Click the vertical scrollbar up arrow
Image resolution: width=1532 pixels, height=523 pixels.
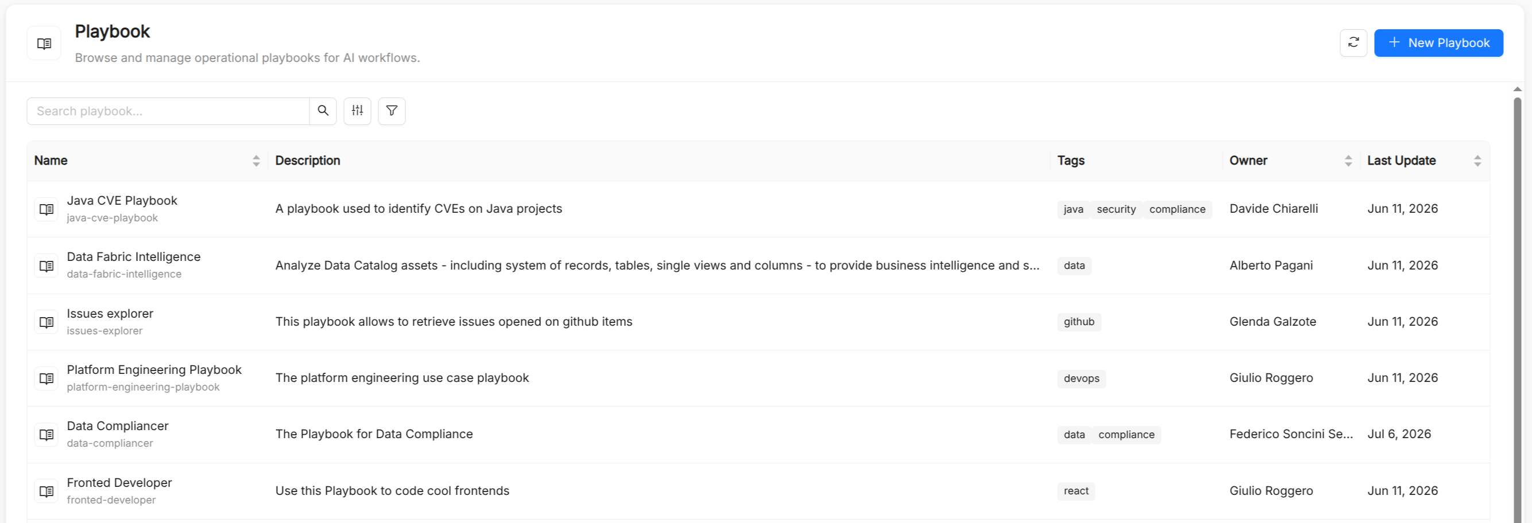coord(1517,89)
